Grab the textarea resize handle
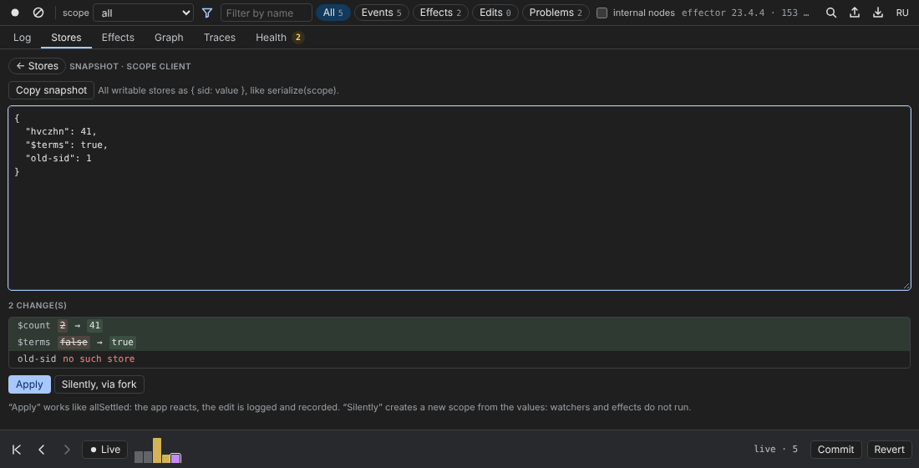This screenshot has width=919, height=468. pyautogui.click(x=906, y=286)
